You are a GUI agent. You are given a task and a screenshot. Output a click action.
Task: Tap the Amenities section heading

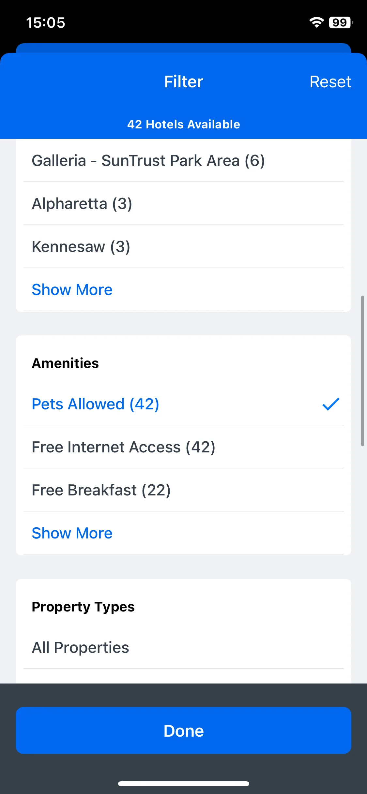tap(65, 363)
